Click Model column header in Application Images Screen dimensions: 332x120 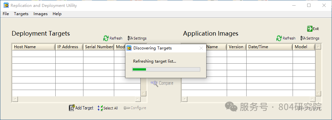(304, 47)
